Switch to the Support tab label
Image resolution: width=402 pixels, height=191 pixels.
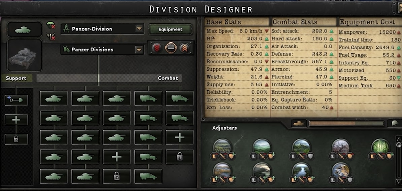click(16, 78)
